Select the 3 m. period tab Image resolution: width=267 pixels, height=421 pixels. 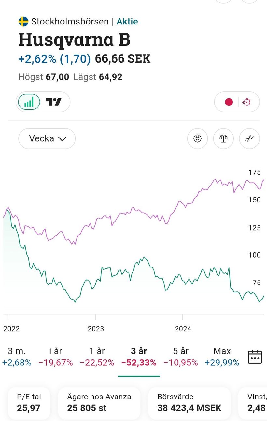coord(17,357)
